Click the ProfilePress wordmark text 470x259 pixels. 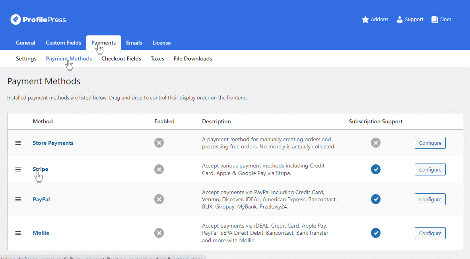click(x=45, y=20)
